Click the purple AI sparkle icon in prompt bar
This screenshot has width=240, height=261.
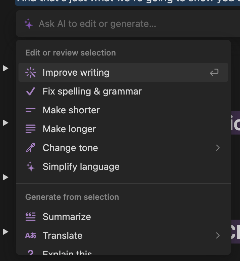pyautogui.click(x=29, y=24)
